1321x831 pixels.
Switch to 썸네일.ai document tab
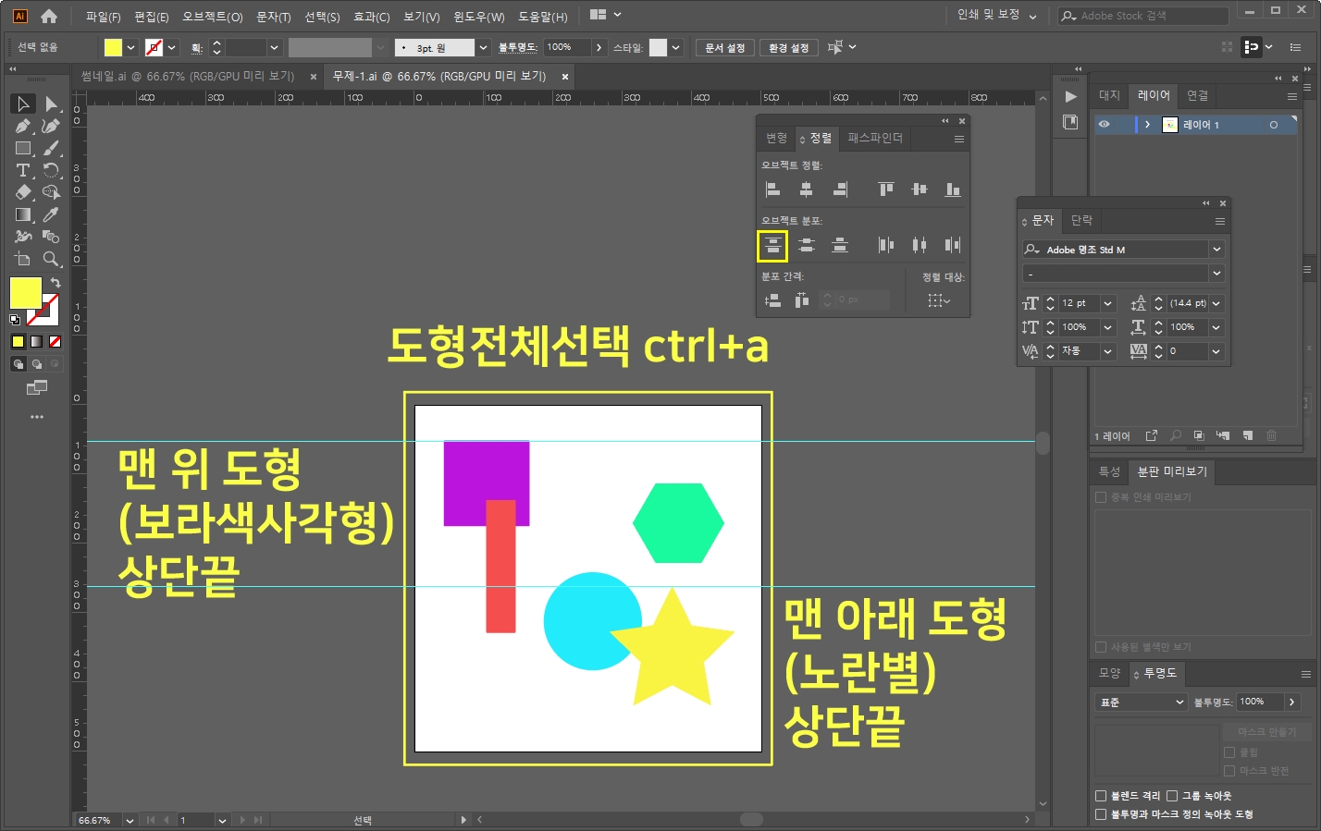pos(187,77)
